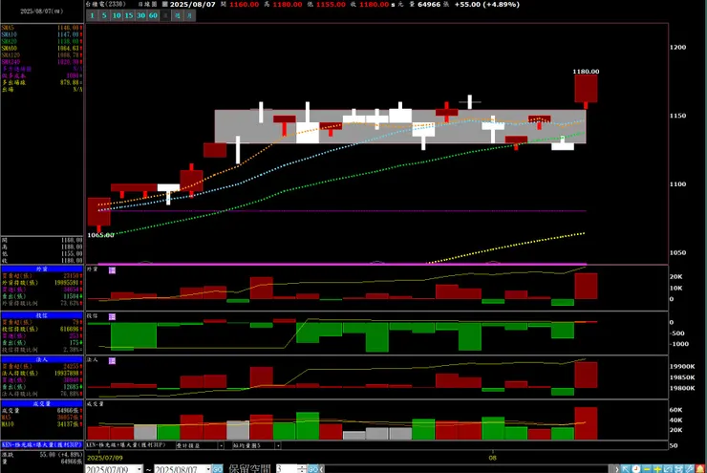Adjust the 保留空間 spinner arrows

tap(301, 469)
